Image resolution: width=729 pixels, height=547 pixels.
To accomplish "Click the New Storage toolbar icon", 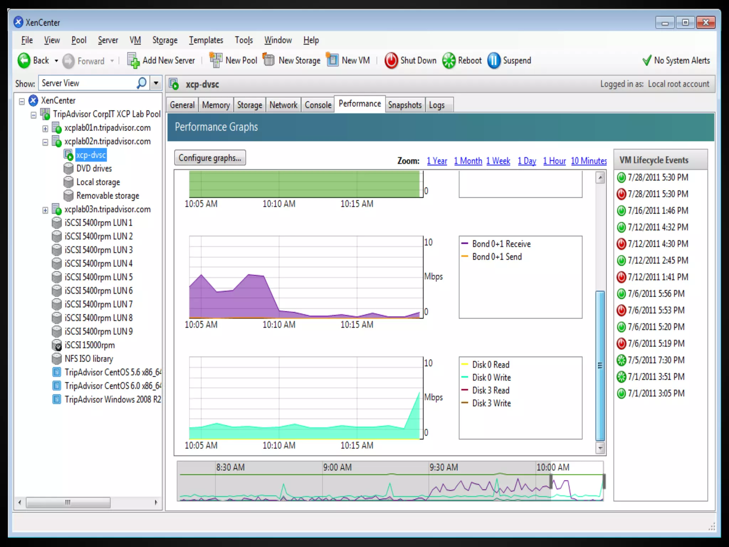I will coord(269,60).
